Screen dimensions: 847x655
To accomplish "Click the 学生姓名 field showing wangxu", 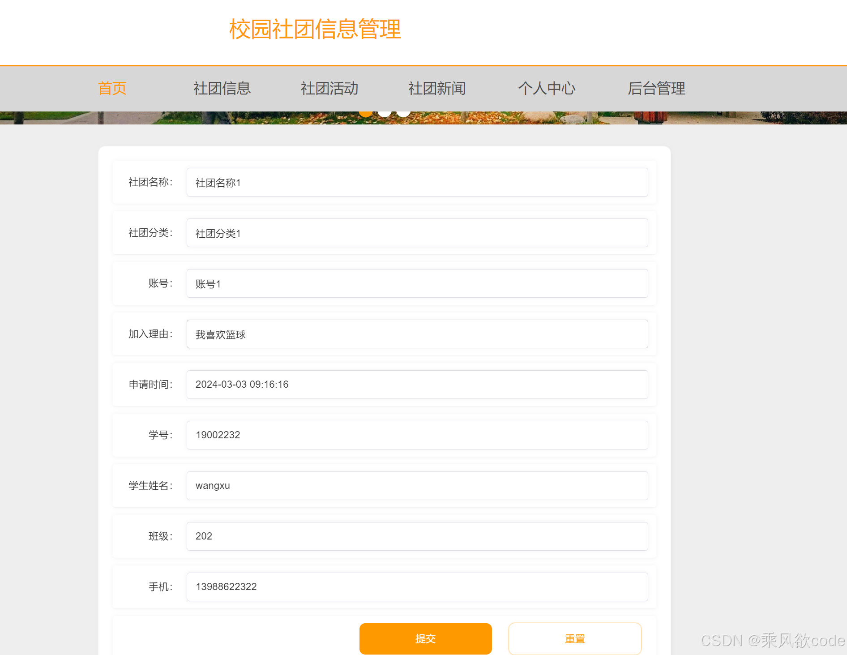I will pyautogui.click(x=417, y=485).
